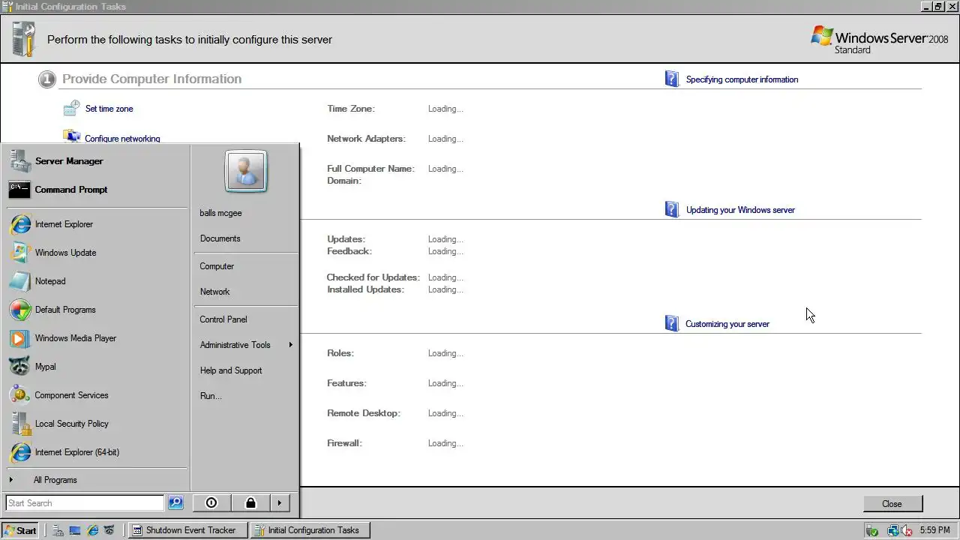Click the Time Zone: label
Screen dimensions: 960x540
[x=351, y=109]
